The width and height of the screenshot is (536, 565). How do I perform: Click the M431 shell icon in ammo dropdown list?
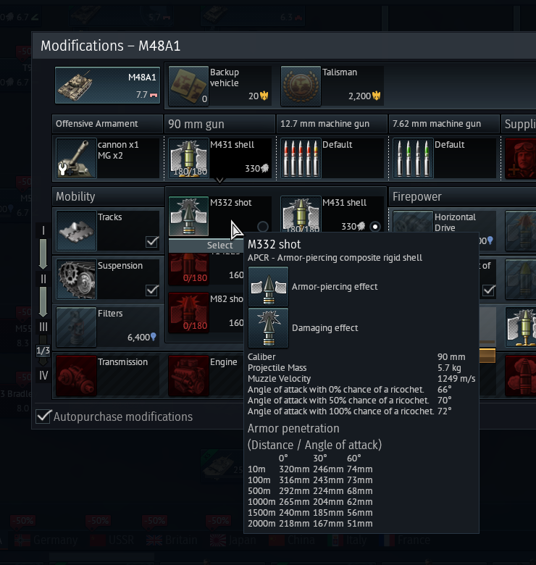point(301,214)
